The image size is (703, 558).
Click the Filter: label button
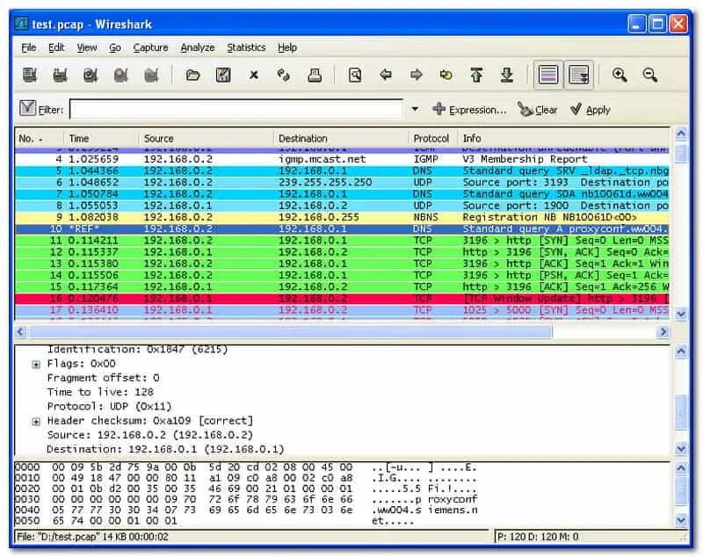pos(51,110)
